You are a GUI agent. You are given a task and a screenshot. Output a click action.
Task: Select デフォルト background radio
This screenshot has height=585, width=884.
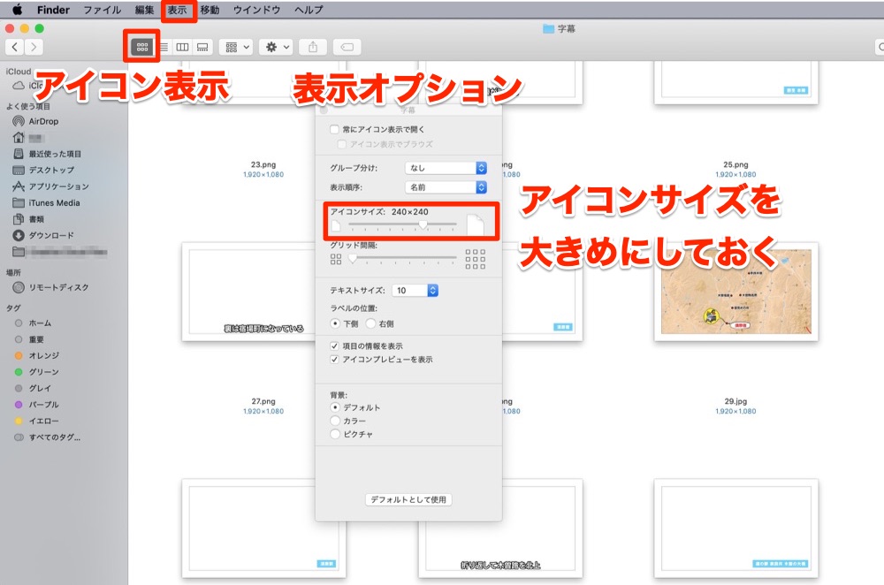[335, 406]
